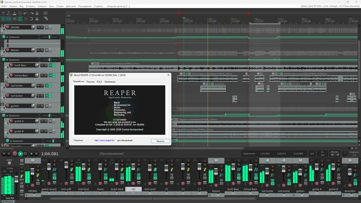Image resolution: width=361 pixels, height=203 pixels.
Task: Click the Закрыть button in About dialog
Action: click(x=160, y=141)
